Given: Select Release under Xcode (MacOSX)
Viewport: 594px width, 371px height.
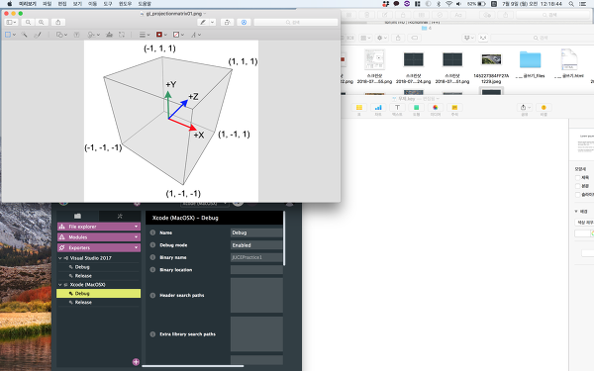Looking at the screenshot, I should 83,302.
